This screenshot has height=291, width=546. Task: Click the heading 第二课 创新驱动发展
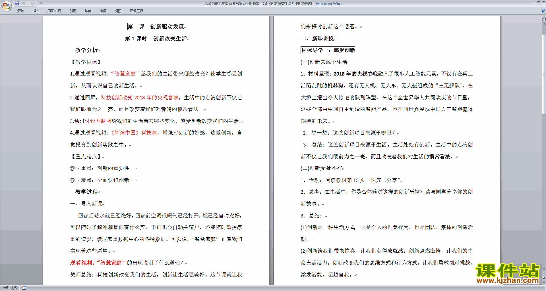(x=156, y=27)
